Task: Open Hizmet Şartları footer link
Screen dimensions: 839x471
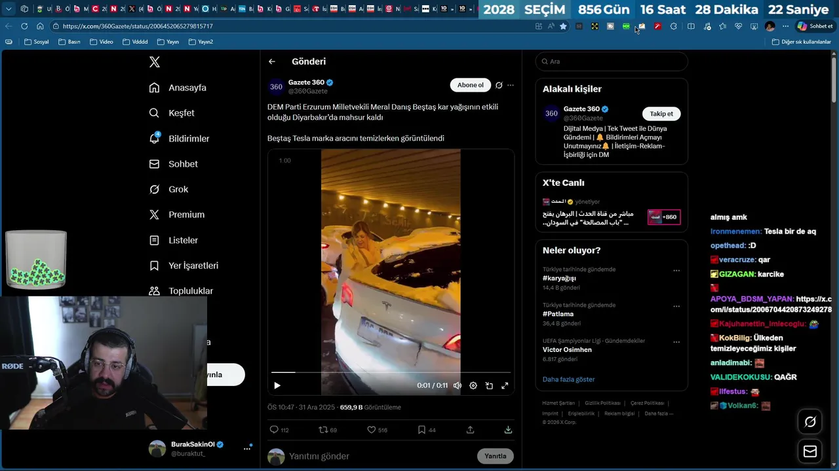Action: (x=558, y=403)
